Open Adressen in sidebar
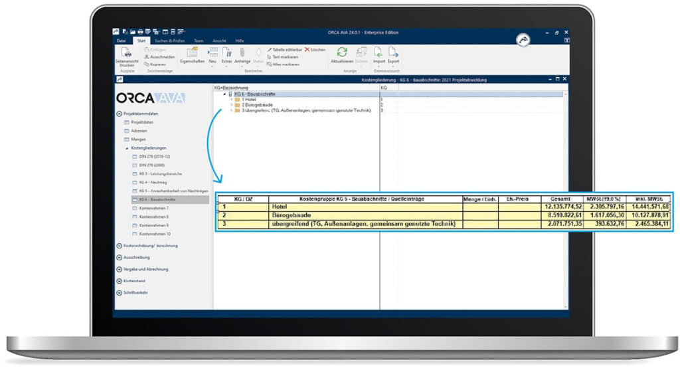This screenshot has width=680, height=378. point(139,131)
